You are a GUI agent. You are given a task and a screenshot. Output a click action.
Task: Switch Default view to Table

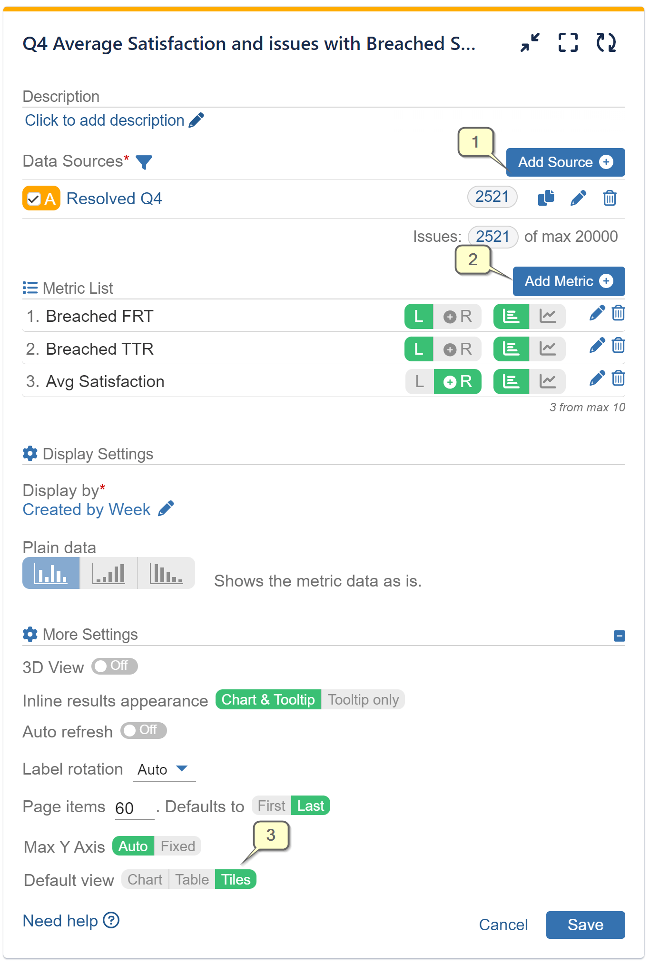[x=191, y=879]
